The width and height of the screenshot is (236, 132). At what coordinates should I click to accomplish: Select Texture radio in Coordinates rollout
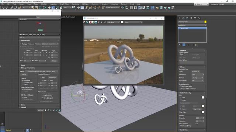tap(21, 44)
